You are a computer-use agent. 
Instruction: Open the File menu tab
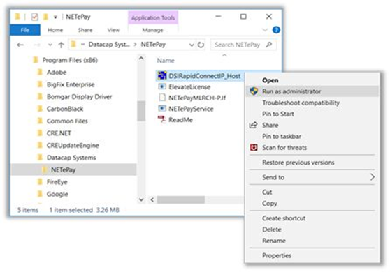pyautogui.click(x=25, y=30)
